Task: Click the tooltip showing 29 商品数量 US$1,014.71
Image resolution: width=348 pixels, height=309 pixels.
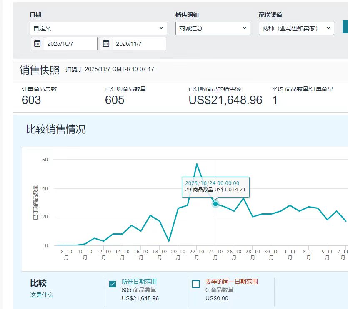Action: click(x=215, y=188)
